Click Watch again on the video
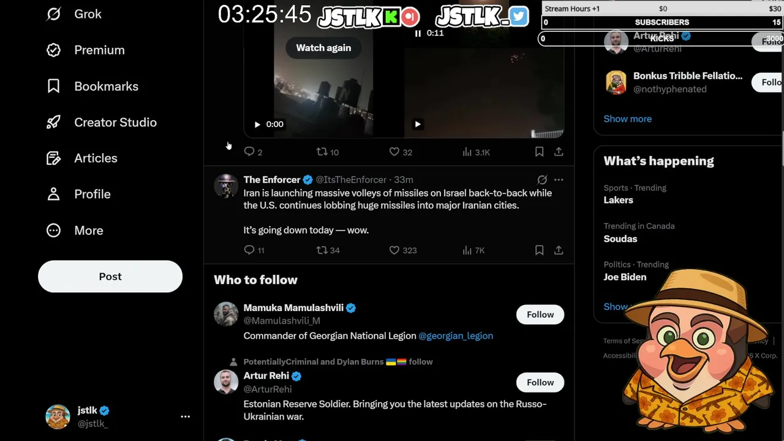 [323, 48]
